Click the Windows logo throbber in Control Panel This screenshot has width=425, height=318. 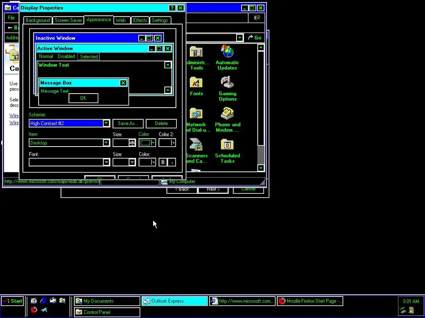click(x=256, y=18)
